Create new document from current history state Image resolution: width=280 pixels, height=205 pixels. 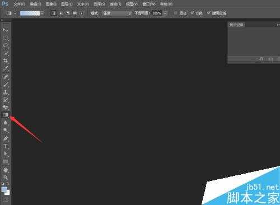(262, 59)
